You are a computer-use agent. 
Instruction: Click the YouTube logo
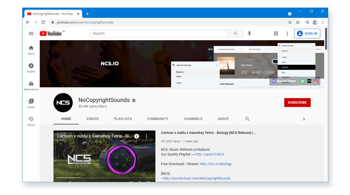(51, 34)
